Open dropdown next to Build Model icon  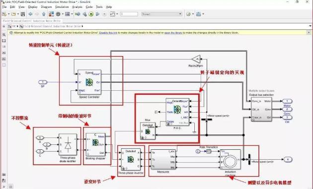203,14
